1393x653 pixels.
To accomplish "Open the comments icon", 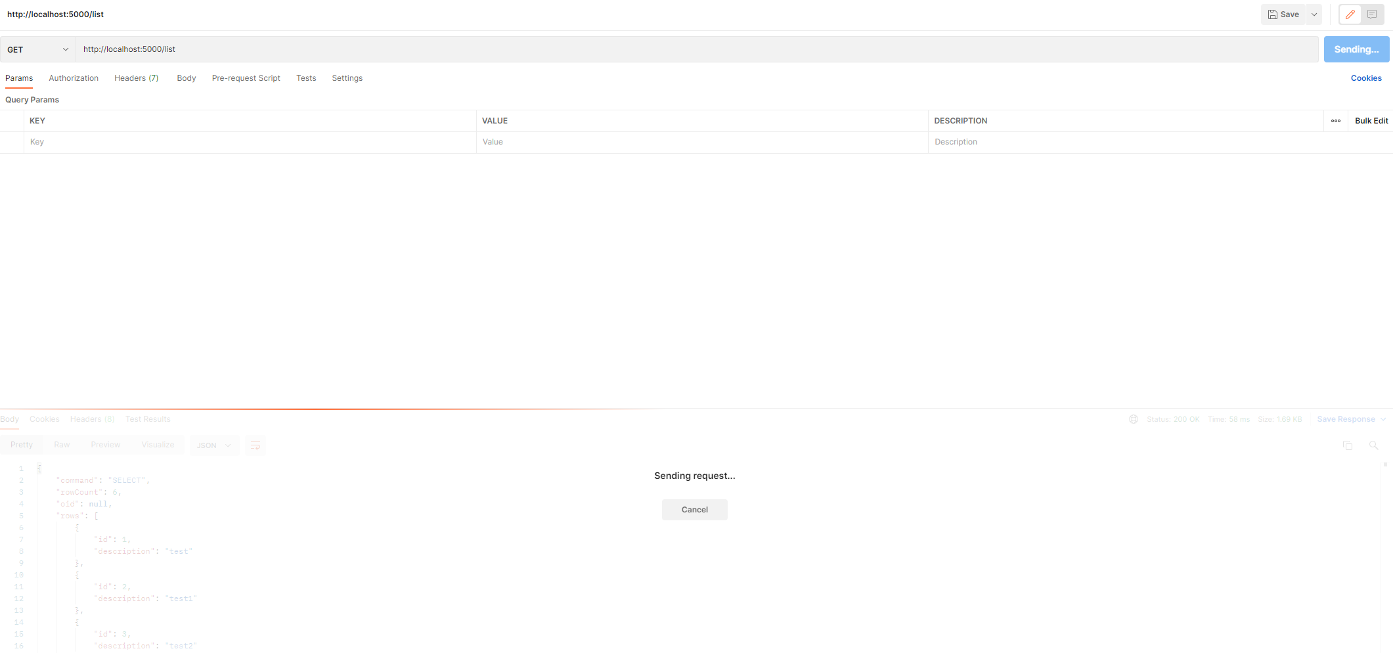I will tap(1372, 14).
